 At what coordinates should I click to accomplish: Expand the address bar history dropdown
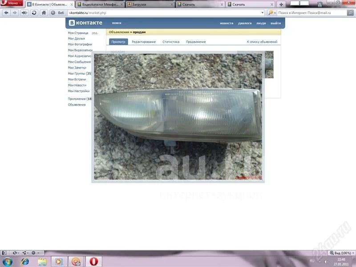tap(263, 13)
